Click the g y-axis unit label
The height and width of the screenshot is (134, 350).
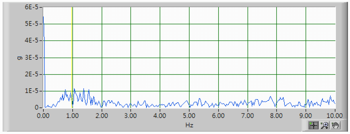[x=19, y=58]
